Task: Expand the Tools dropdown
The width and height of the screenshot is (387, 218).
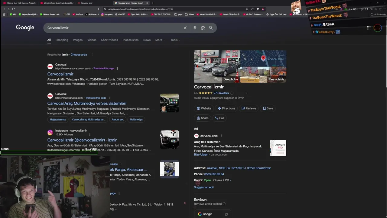Action: tap(175, 40)
